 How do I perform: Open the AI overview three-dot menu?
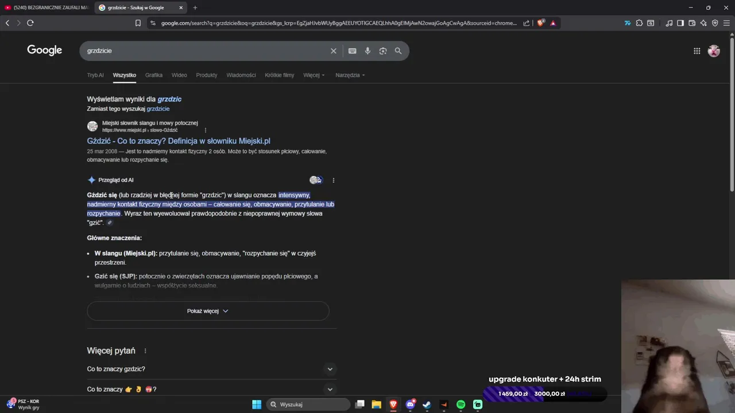tap(334, 180)
